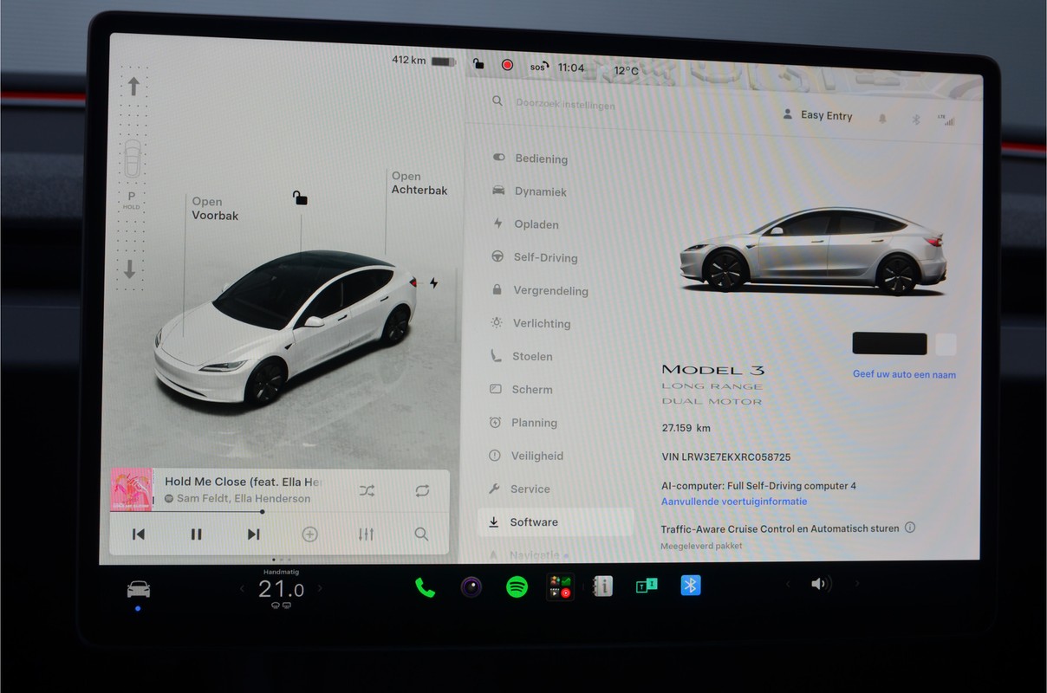
Task: Open Vergrendeling settings menu
Action: pos(539,291)
